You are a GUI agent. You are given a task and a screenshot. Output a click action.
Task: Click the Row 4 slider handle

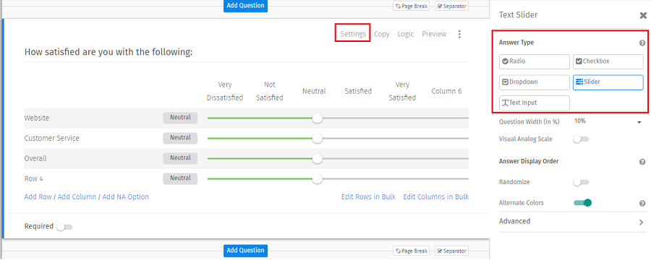pyautogui.click(x=318, y=179)
